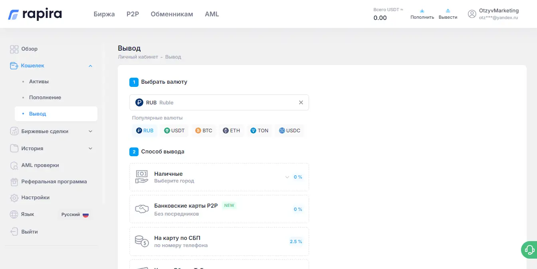The height and width of the screenshot is (269, 537).
Task: Expand the Биржевые сделки section
Action: (x=91, y=131)
